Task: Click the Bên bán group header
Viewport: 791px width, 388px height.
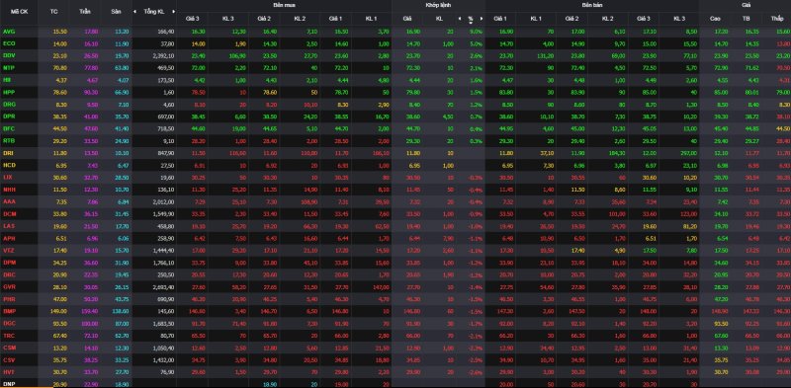Action: [x=591, y=5]
